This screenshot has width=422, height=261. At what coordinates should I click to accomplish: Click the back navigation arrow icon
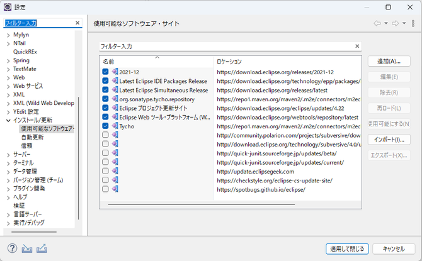tap(377, 23)
